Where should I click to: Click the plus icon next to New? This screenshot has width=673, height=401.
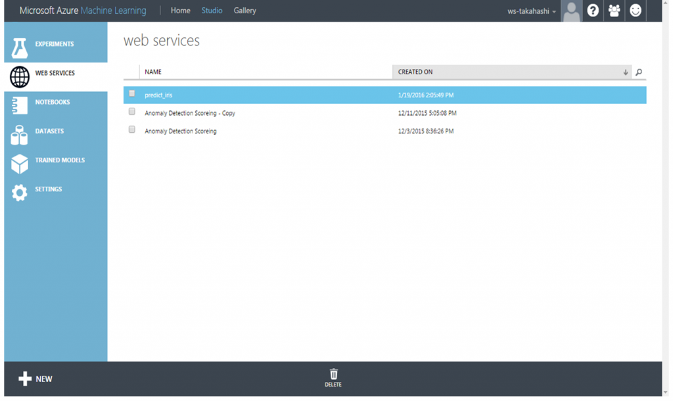pos(25,379)
